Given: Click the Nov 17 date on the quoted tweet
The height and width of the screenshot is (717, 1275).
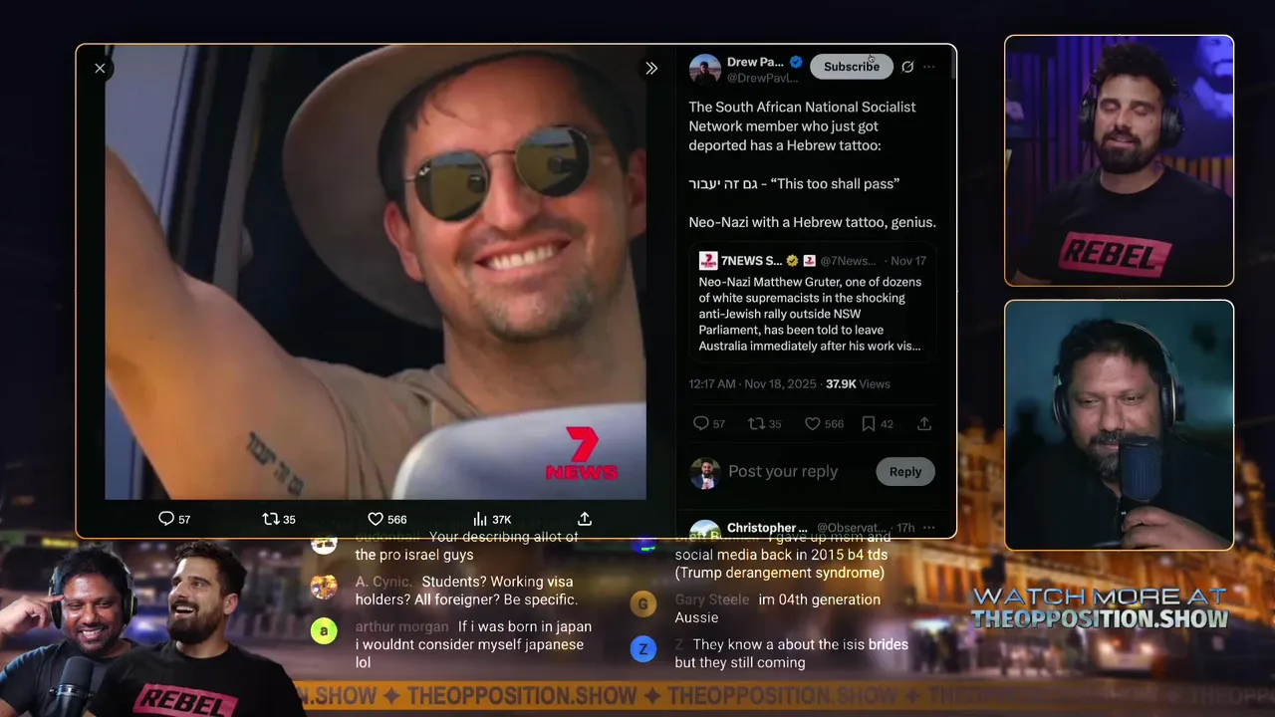Looking at the screenshot, I should (908, 261).
